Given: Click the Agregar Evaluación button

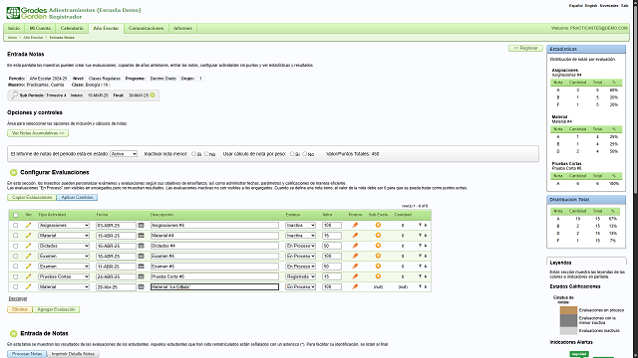Looking at the screenshot, I should pos(56,309).
